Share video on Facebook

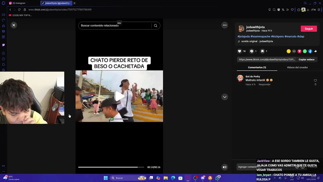click(x=310, y=51)
